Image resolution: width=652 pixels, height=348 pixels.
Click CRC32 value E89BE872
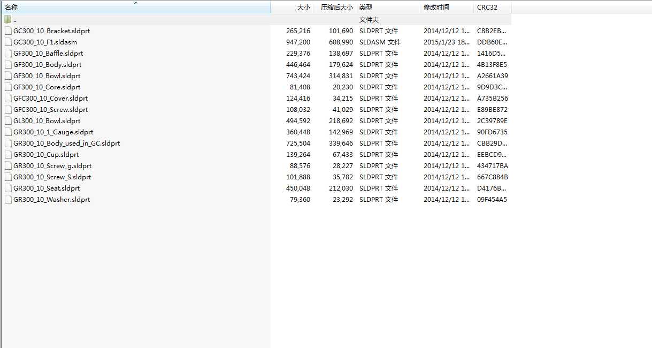493,109
